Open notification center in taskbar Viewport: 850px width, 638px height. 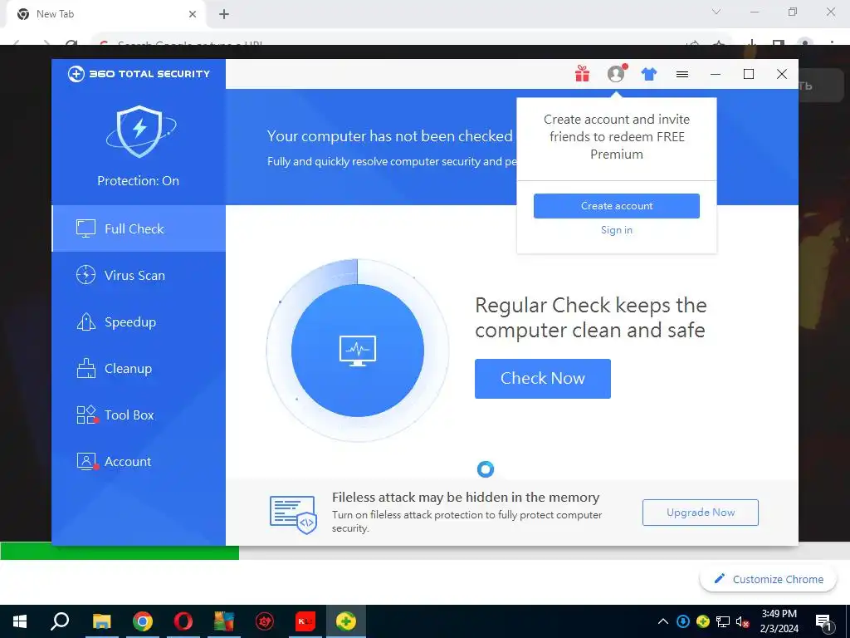coord(823,621)
